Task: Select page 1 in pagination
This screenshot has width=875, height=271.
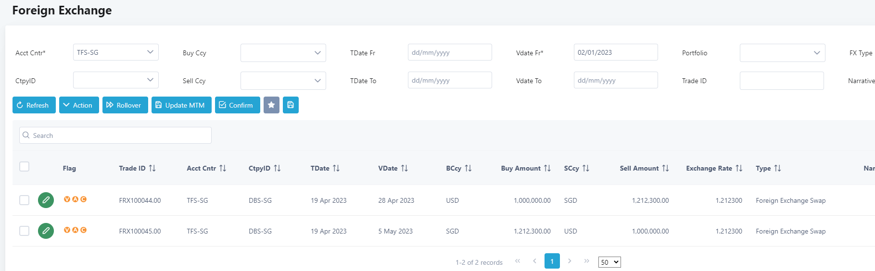Action: (552, 261)
